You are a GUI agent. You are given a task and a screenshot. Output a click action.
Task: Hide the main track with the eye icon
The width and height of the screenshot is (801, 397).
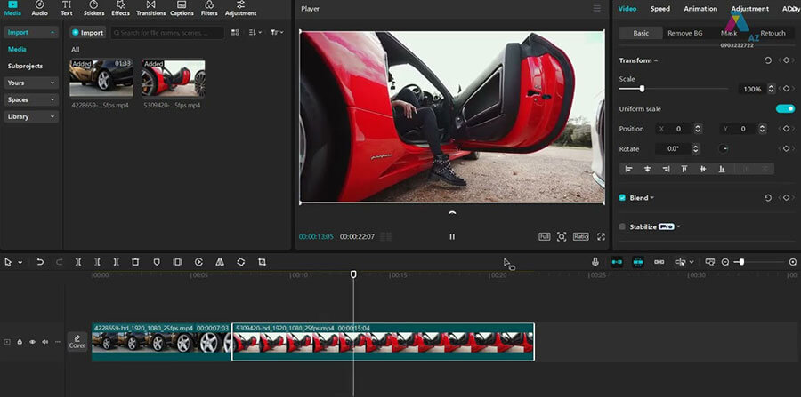click(32, 342)
